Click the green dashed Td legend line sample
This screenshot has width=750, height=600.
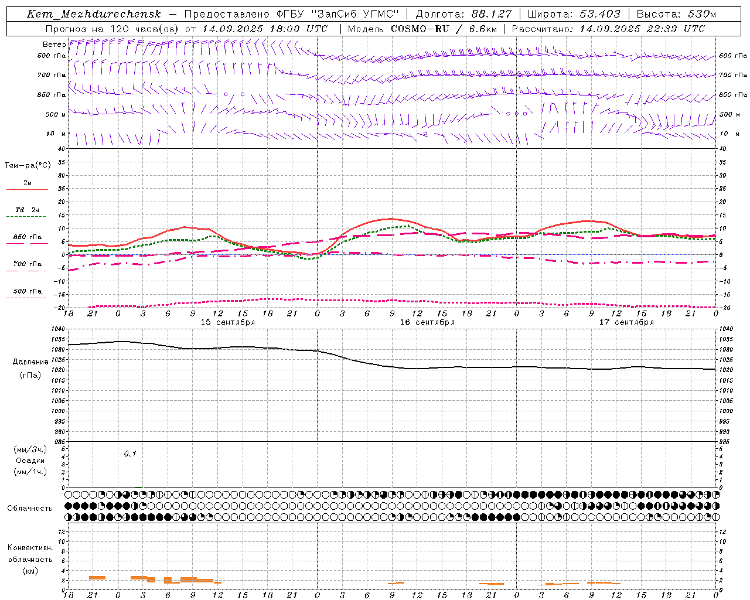pyautogui.click(x=26, y=217)
